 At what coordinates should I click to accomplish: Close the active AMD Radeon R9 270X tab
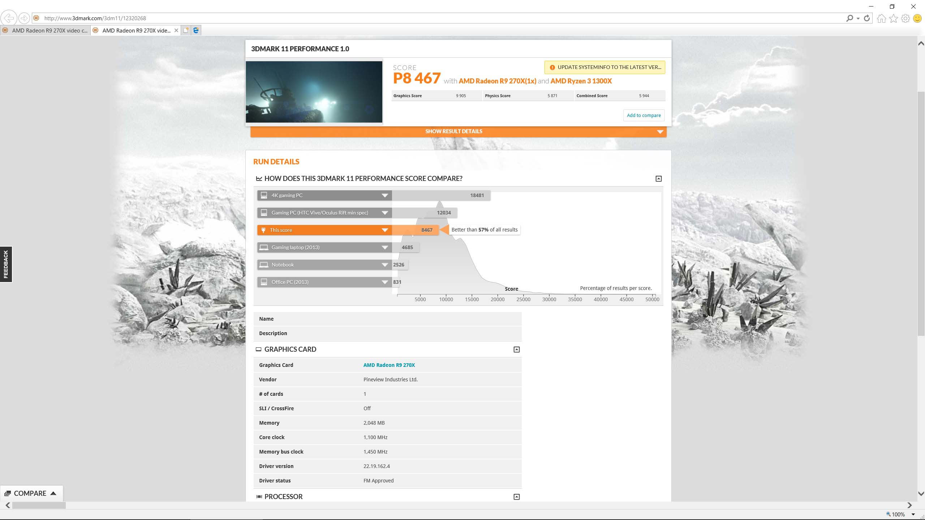coord(176,30)
